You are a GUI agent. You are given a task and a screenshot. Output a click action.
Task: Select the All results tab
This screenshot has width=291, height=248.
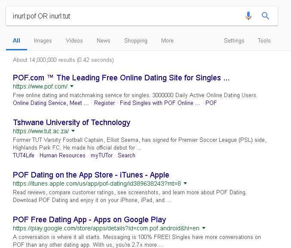[16, 41]
